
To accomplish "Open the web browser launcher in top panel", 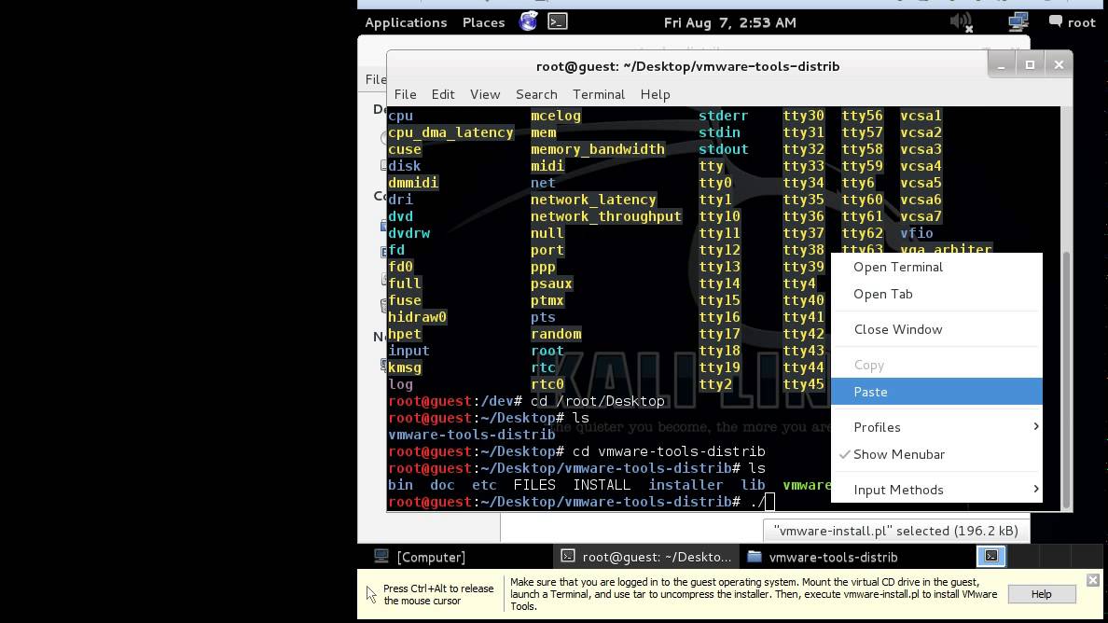I will [528, 21].
